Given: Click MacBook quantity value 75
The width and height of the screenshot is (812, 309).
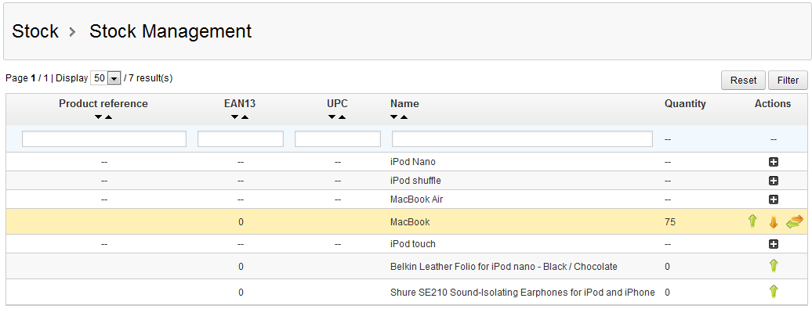Looking at the screenshot, I should (x=670, y=222).
